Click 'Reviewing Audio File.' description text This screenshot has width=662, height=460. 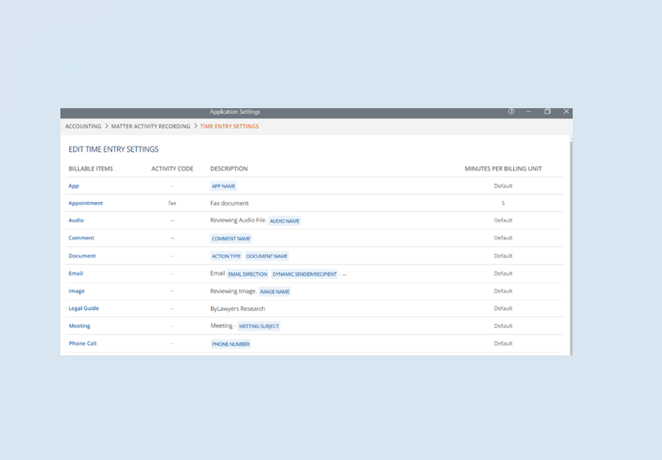click(x=238, y=221)
